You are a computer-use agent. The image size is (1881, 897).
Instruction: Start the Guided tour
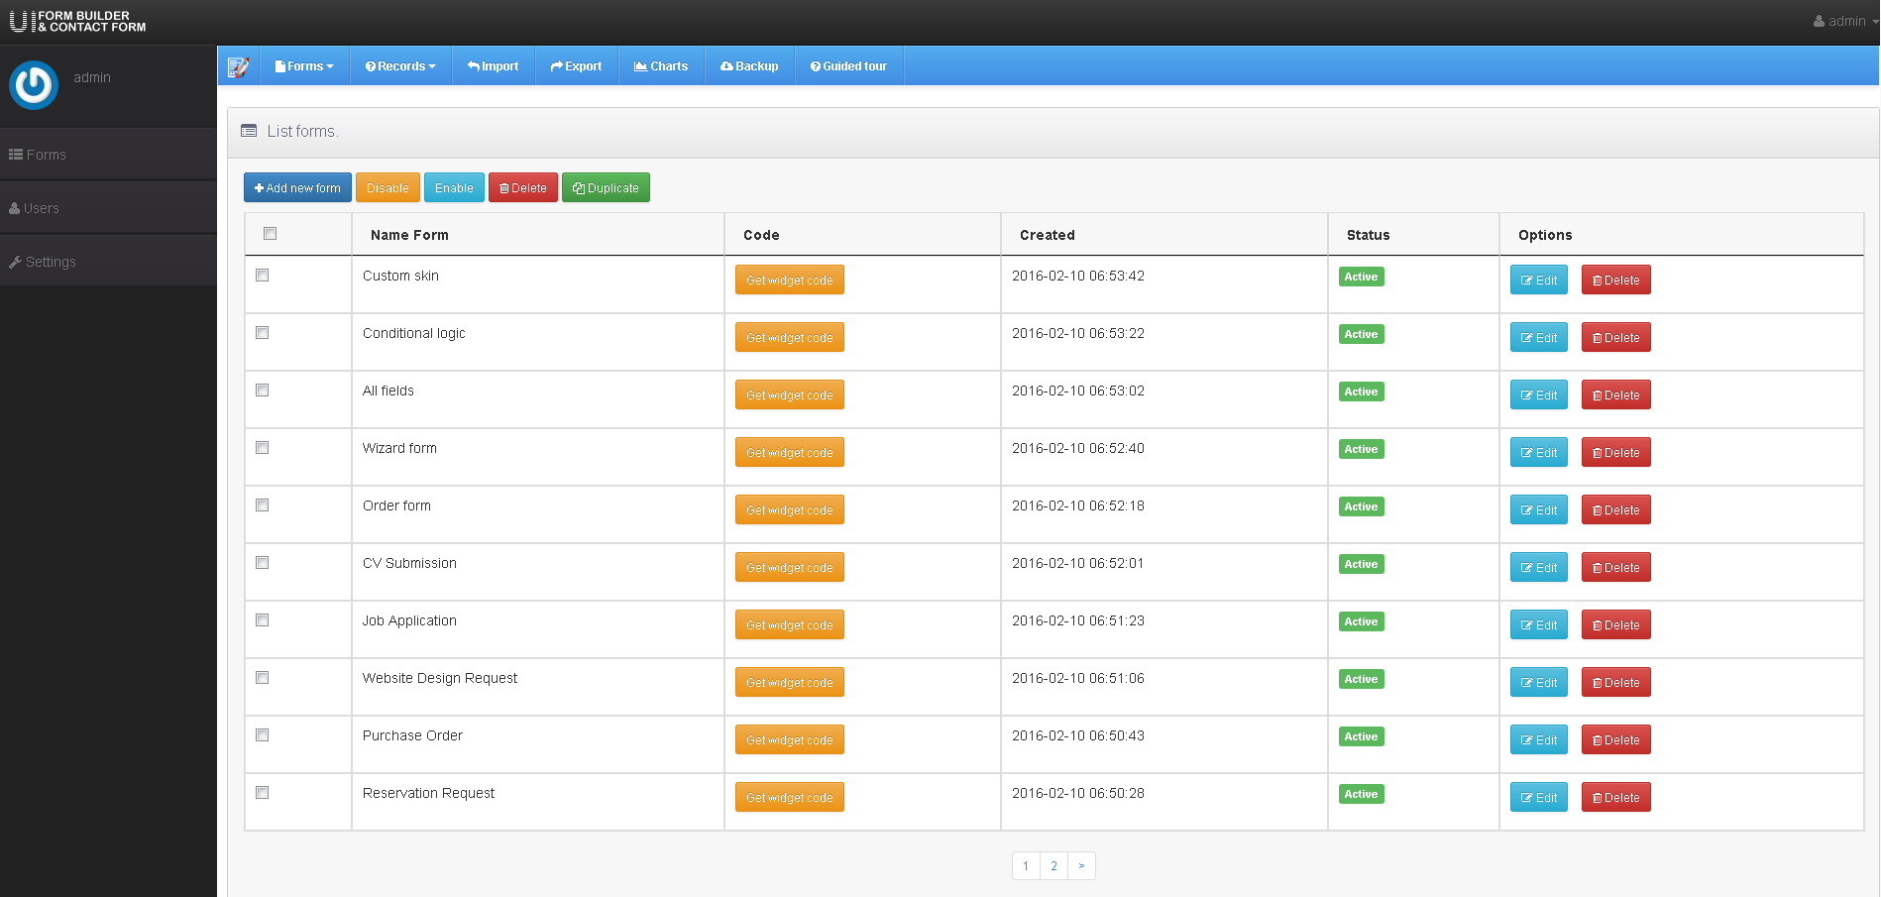848,66
